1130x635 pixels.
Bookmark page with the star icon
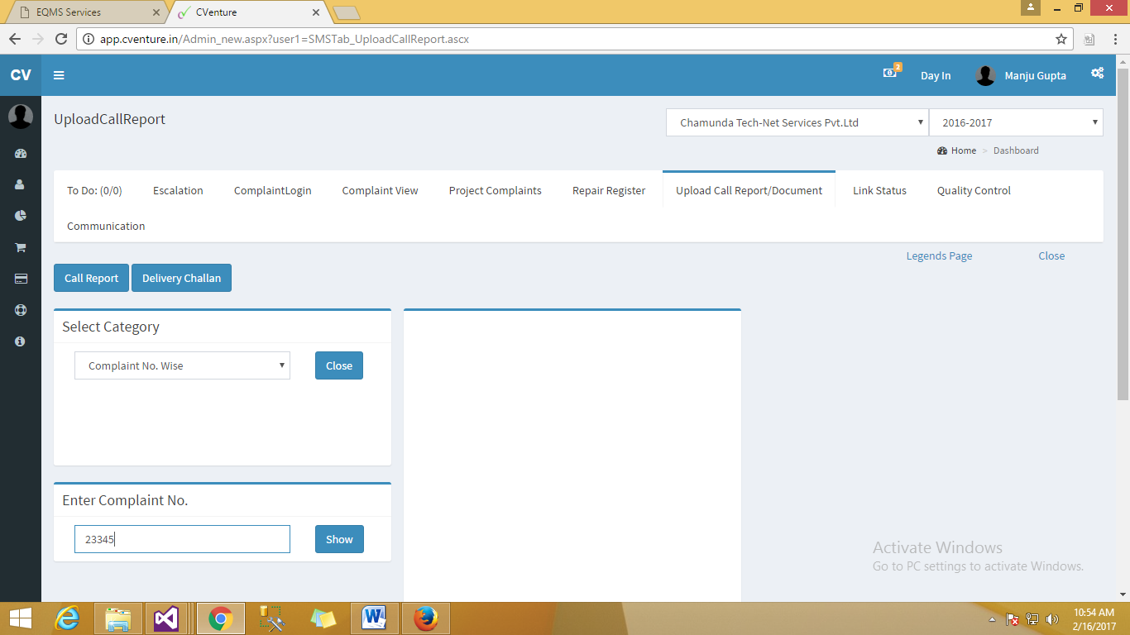[x=1061, y=38]
